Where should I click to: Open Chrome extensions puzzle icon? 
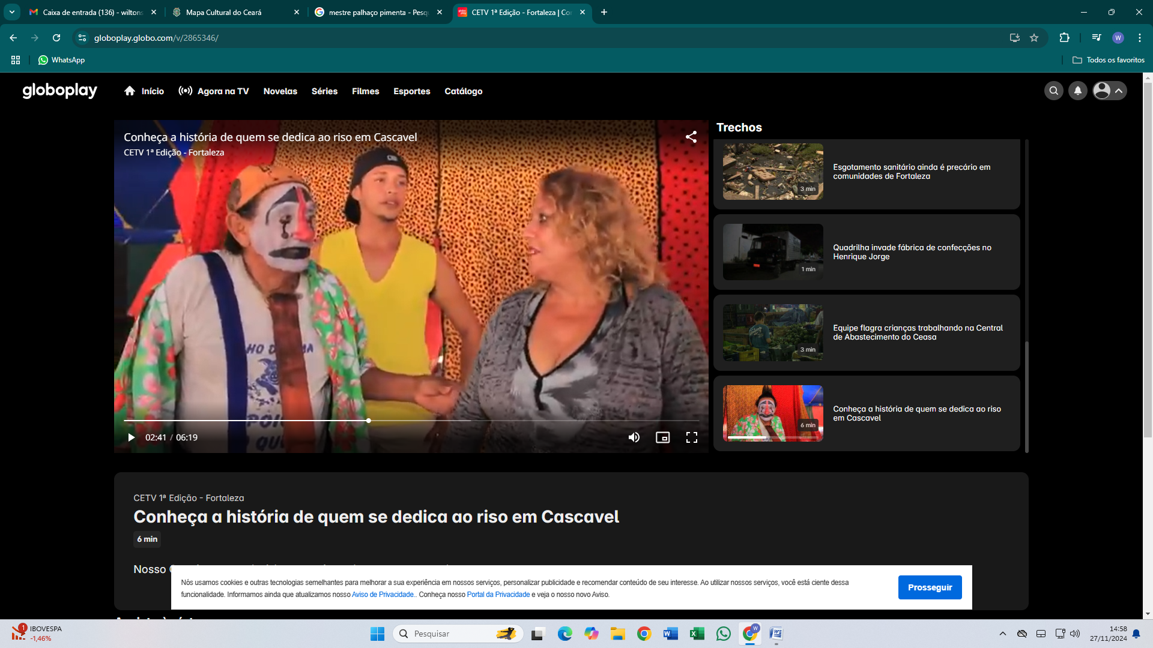point(1064,38)
